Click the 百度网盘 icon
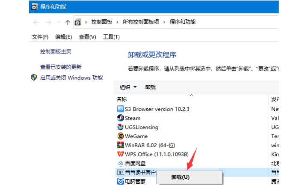The height and width of the screenshot is (185, 308). pyautogui.click(x=120, y=163)
